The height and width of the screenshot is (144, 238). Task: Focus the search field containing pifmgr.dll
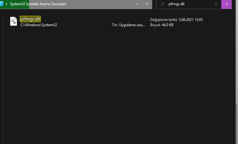pyautogui.click(x=189, y=4)
